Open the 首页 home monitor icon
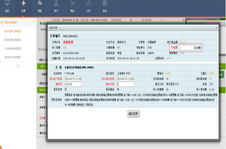Image resolution: width=226 pixels, height=149 pixels. point(7,3)
